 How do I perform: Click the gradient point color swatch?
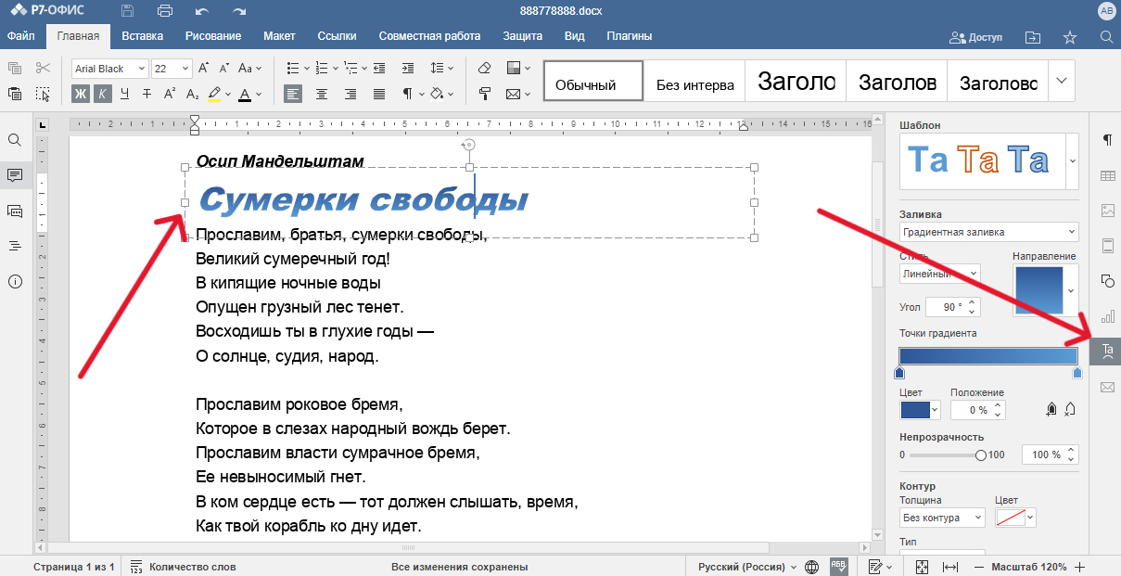(914, 409)
